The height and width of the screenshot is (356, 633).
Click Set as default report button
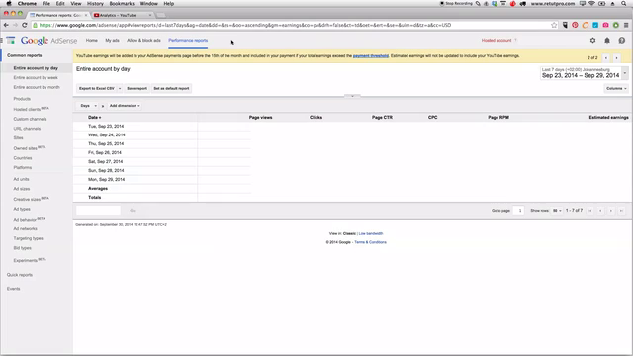tap(171, 88)
